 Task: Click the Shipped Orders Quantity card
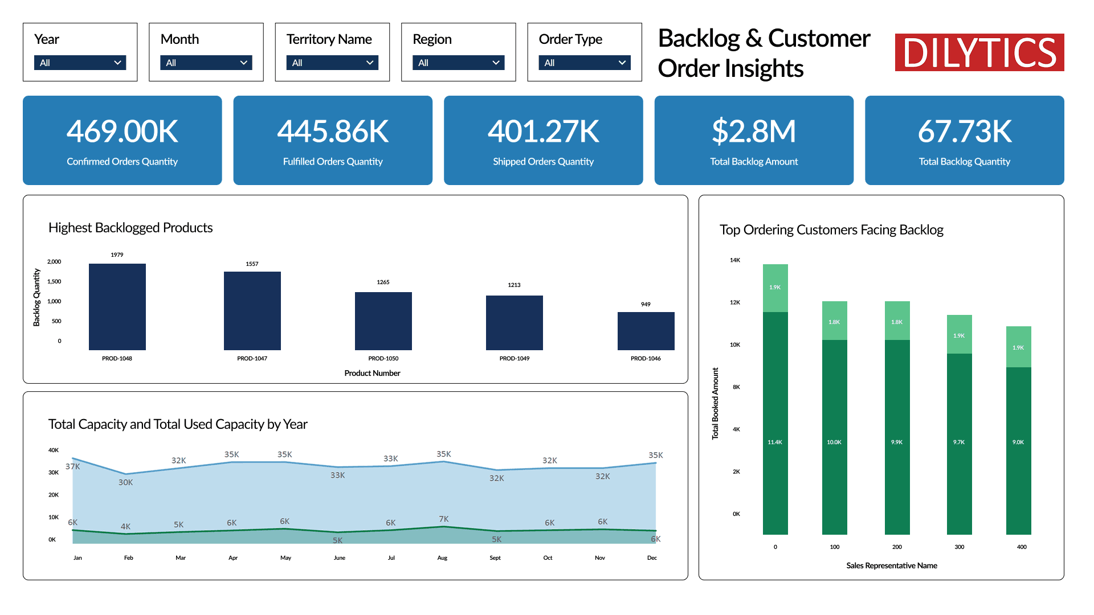tap(543, 140)
